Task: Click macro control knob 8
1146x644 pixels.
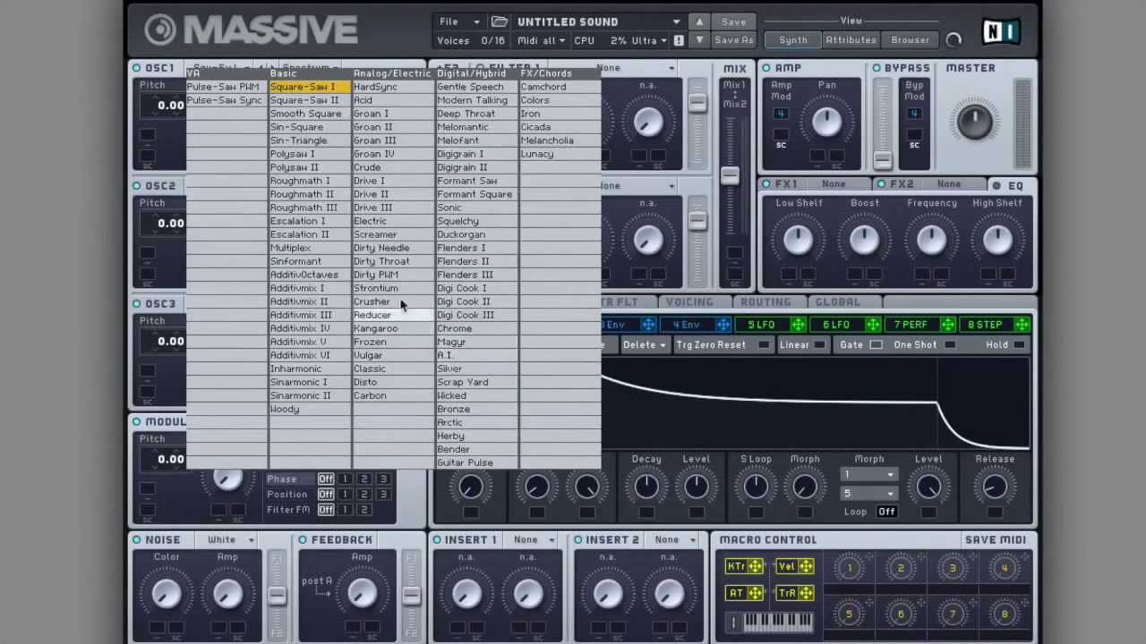Action: click(x=1005, y=614)
